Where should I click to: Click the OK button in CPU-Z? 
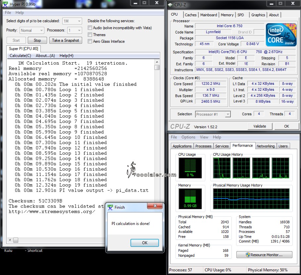[x=286, y=126]
